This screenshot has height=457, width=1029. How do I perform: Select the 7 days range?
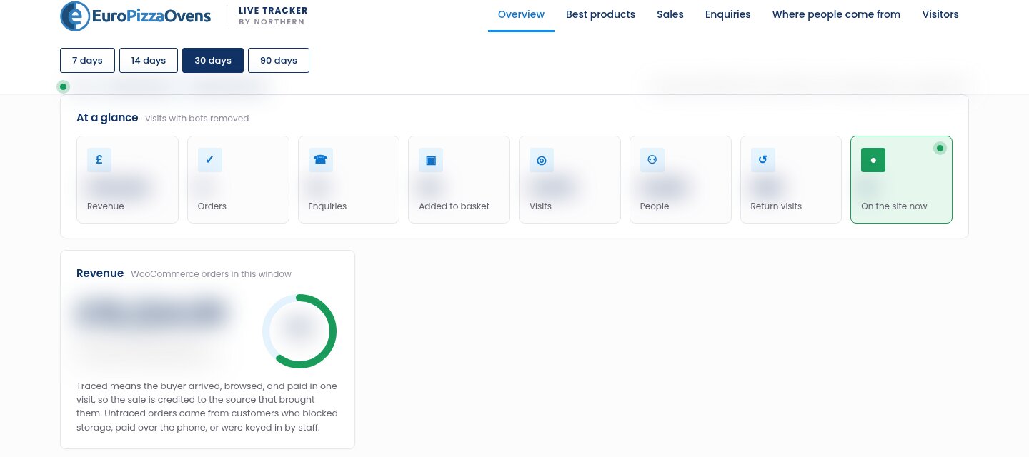[87, 61]
